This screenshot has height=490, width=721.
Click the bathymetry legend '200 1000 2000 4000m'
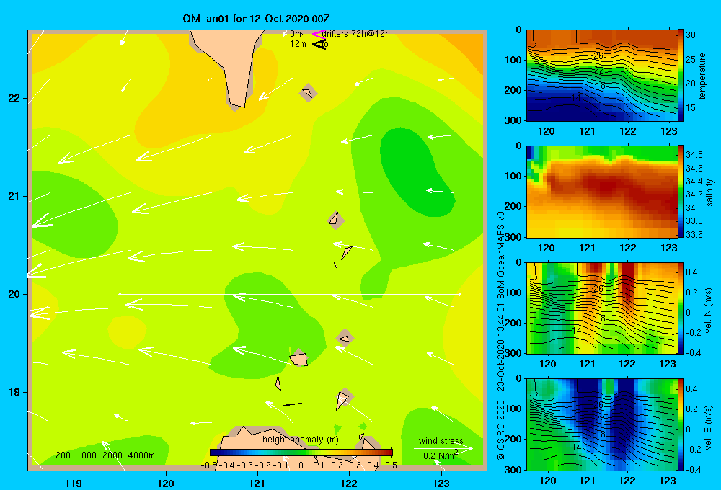tap(105, 455)
